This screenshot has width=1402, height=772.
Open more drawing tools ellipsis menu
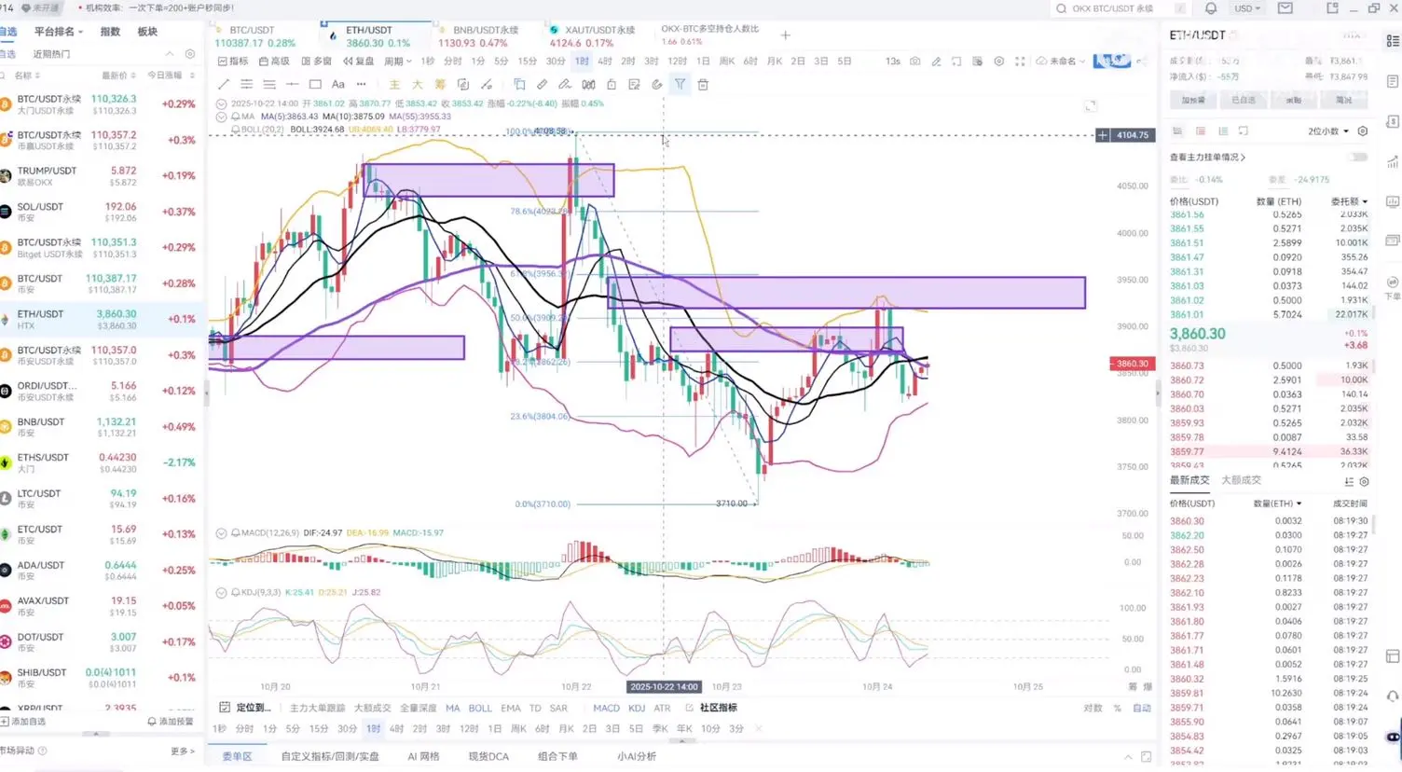point(361,85)
